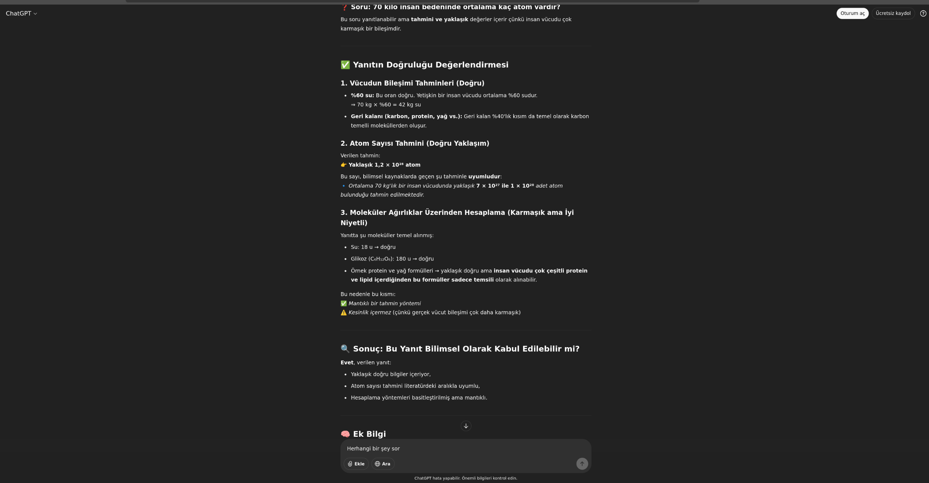Click the send message arrow button

point(582,464)
